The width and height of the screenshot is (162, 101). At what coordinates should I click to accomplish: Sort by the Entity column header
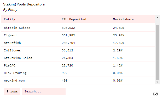(9, 19)
